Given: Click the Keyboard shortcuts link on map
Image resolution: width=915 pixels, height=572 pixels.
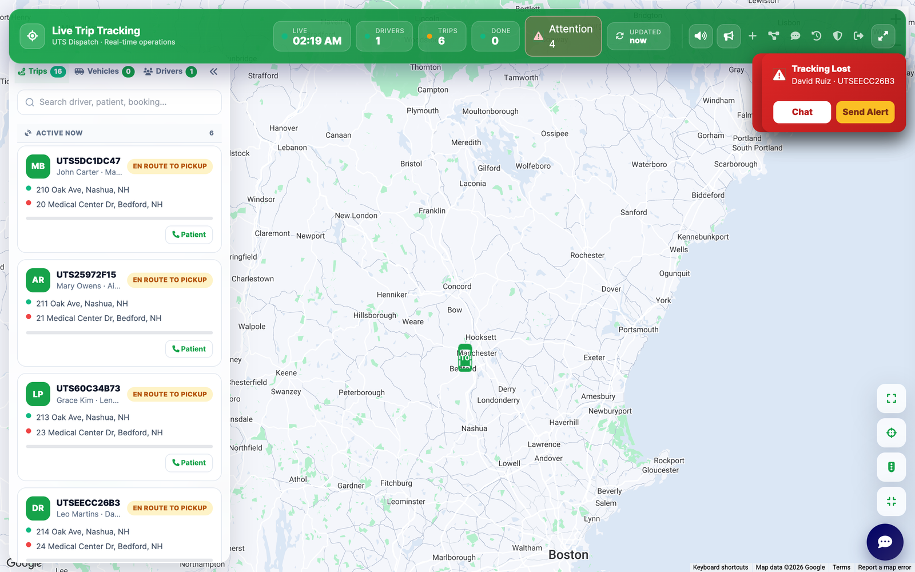Looking at the screenshot, I should [721, 567].
